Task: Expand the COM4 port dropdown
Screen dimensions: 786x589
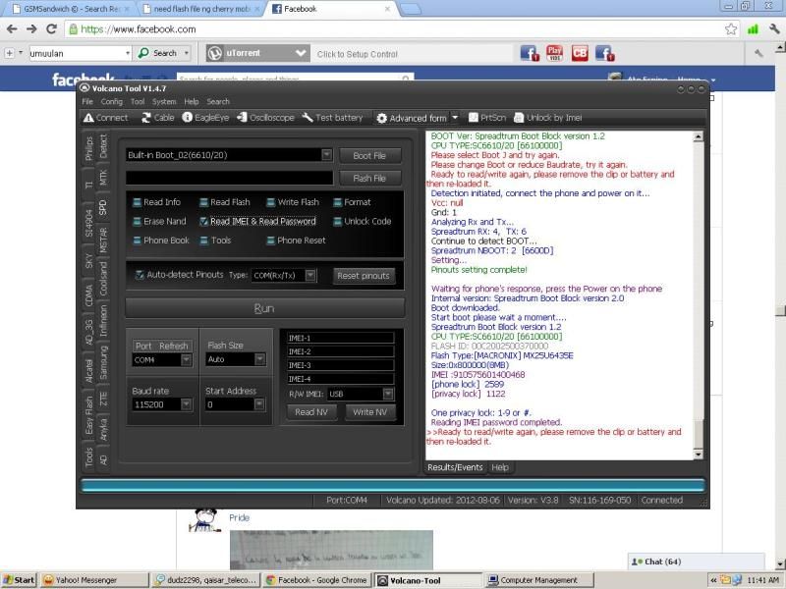Action: pyautogui.click(x=187, y=360)
